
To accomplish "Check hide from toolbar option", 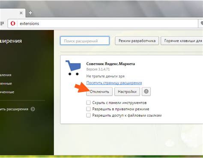I will point(88,103).
